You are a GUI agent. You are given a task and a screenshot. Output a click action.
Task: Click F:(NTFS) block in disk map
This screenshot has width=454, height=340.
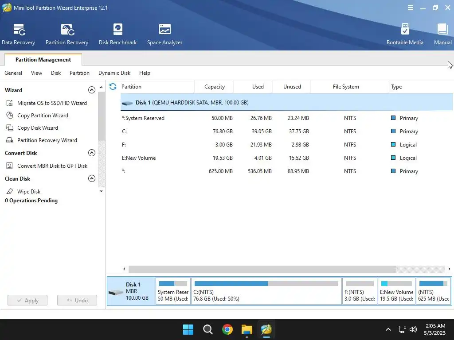(360, 291)
